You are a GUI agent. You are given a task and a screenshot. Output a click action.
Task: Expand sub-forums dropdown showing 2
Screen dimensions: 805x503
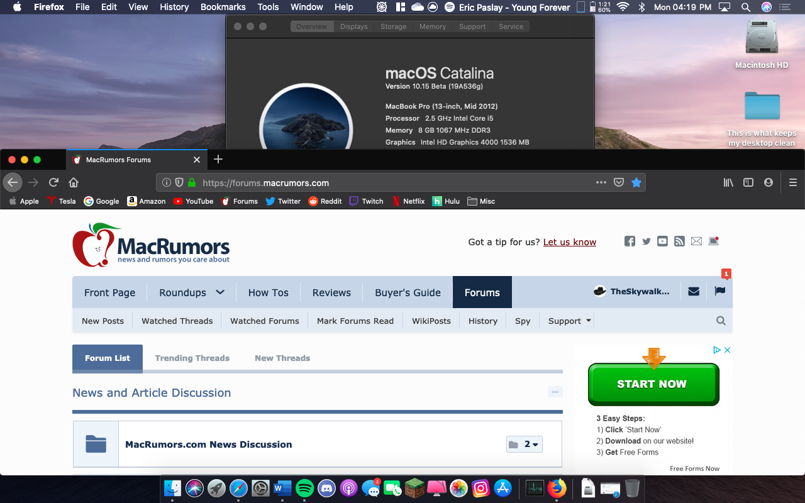point(525,445)
